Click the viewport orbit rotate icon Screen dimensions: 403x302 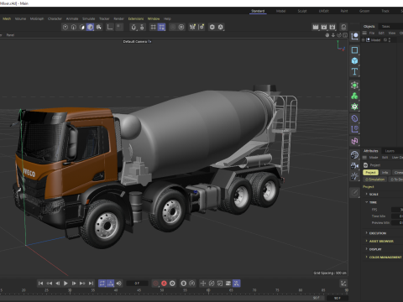[x=339, y=35]
